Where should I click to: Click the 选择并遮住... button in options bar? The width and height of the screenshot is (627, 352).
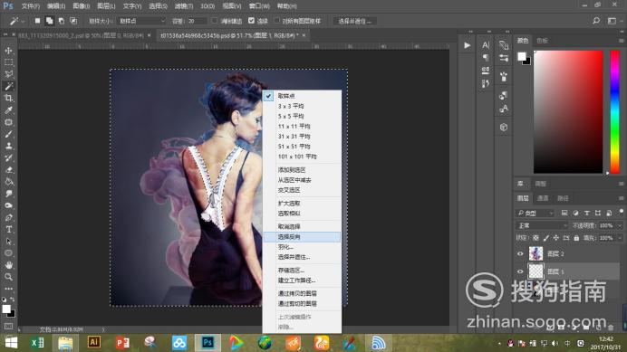click(x=354, y=21)
